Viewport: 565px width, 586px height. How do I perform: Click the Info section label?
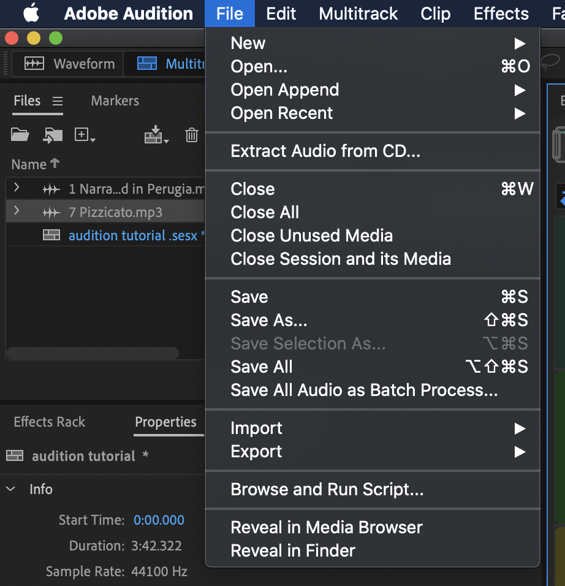coord(41,489)
